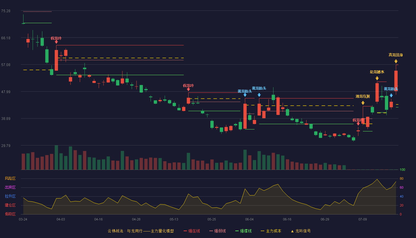The width and height of the screenshot is (416, 238).
Task: Click the 出货区 zone label
Action: pyautogui.click(x=10, y=187)
